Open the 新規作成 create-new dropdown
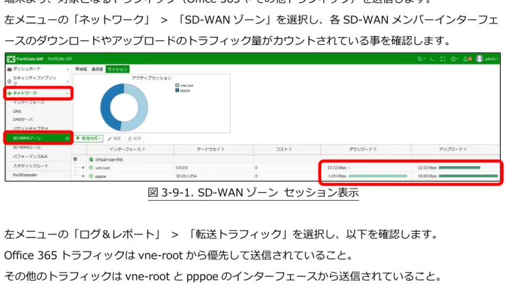 [x=89, y=138]
